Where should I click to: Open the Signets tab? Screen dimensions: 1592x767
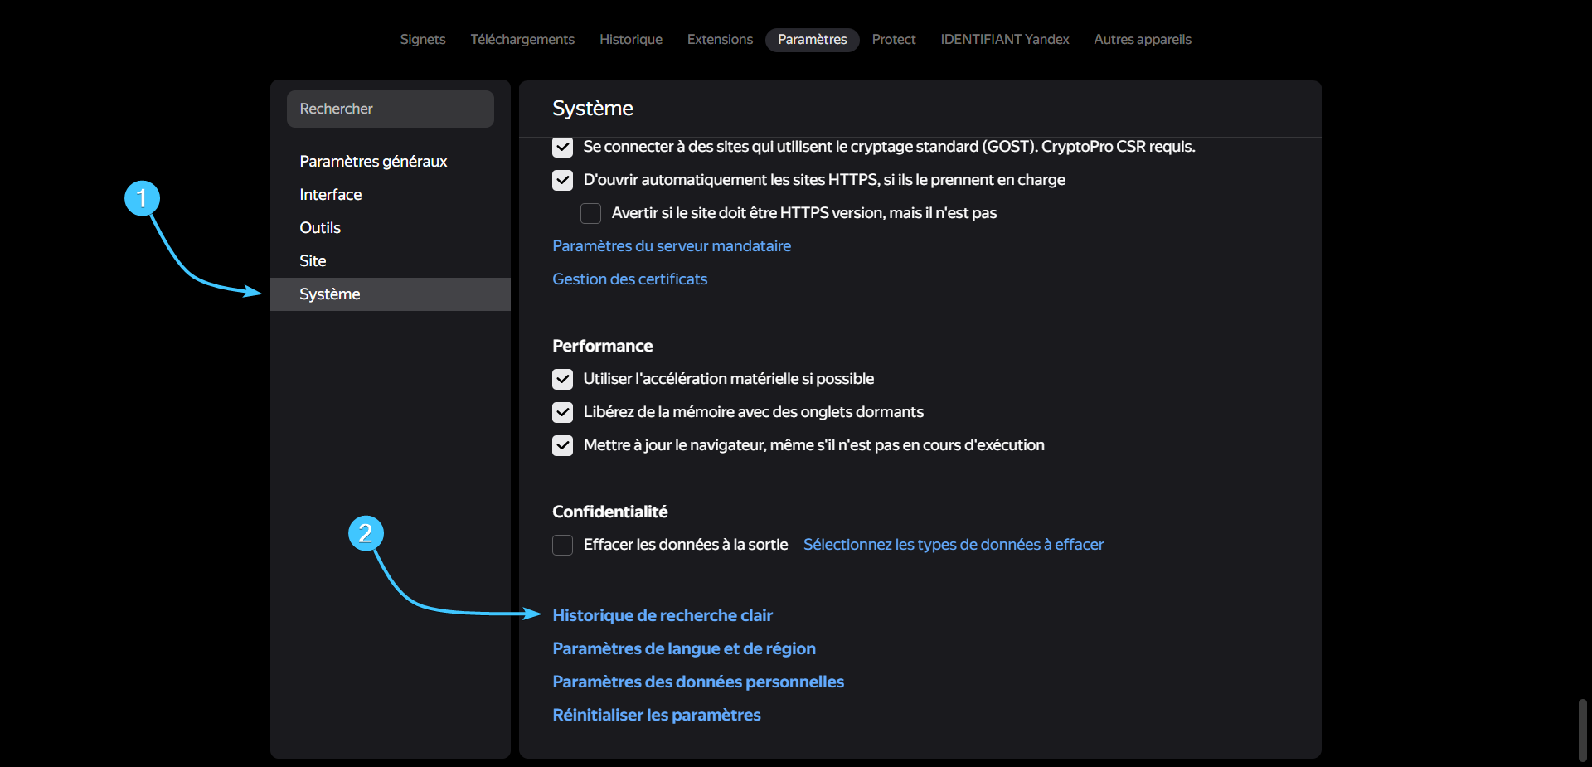point(422,39)
